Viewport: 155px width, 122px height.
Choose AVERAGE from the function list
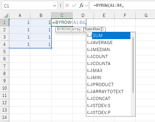(x=108, y=43)
